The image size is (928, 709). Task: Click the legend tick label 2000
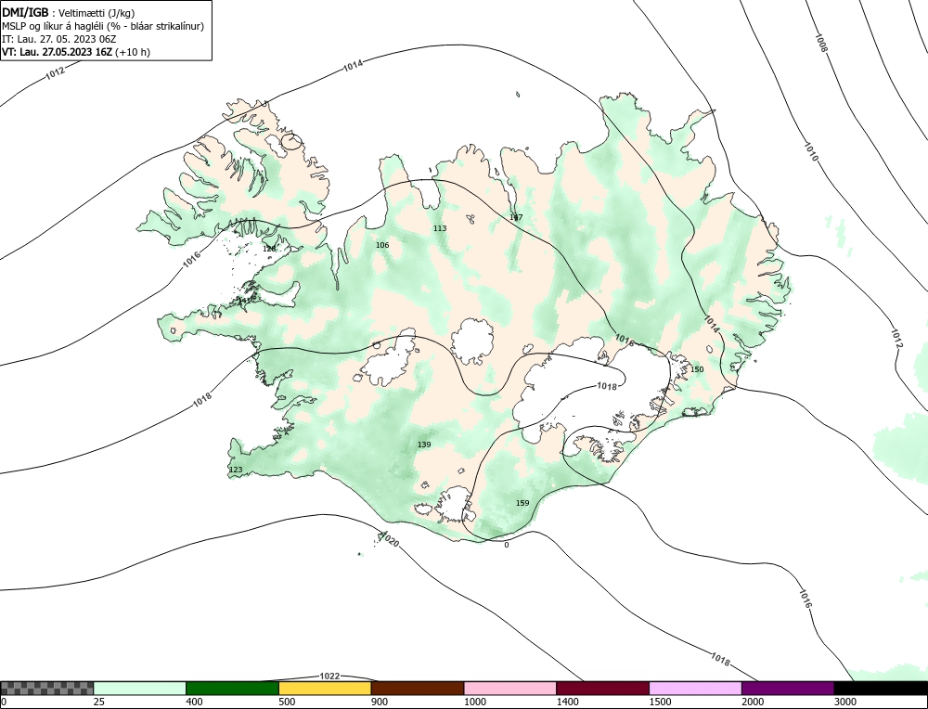[753, 702]
